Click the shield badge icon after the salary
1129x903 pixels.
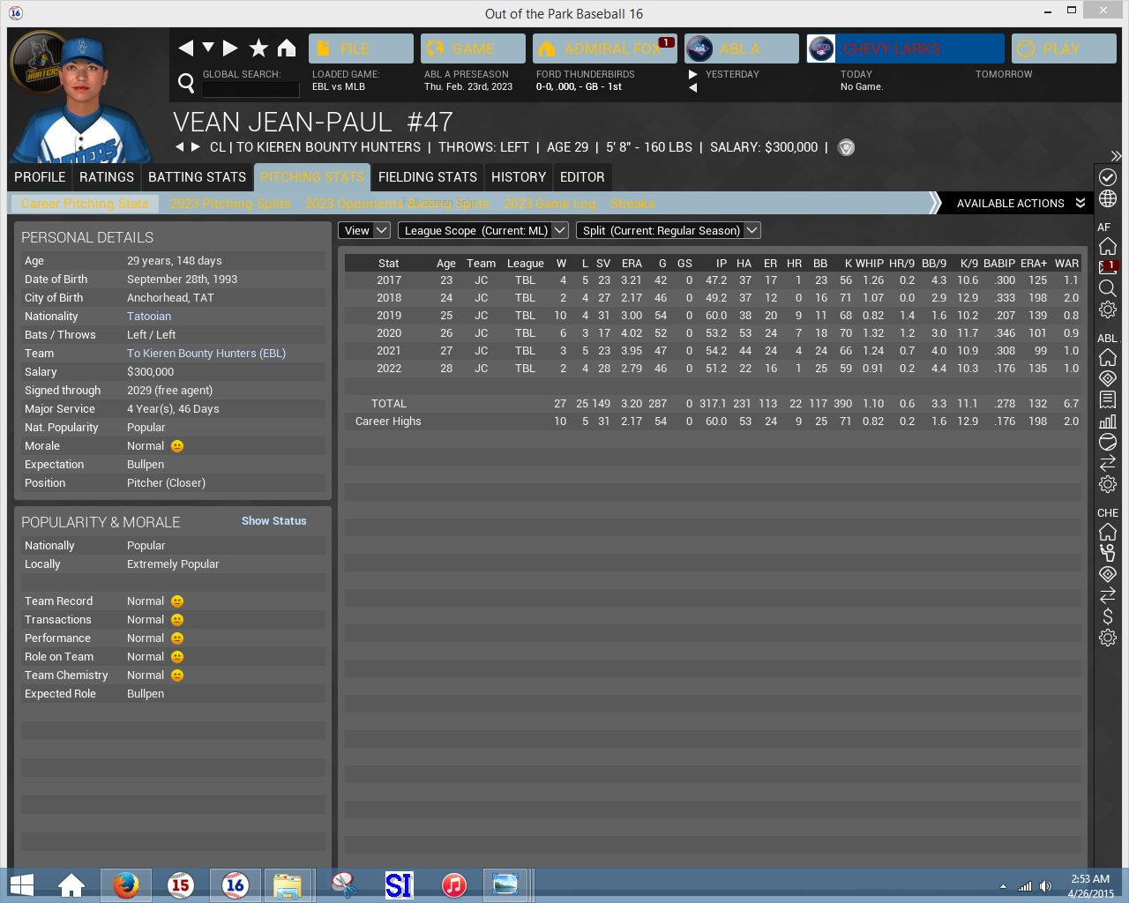point(846,147)
